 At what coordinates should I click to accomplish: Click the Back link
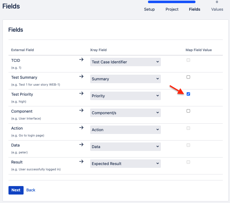[x=31, y=190]
